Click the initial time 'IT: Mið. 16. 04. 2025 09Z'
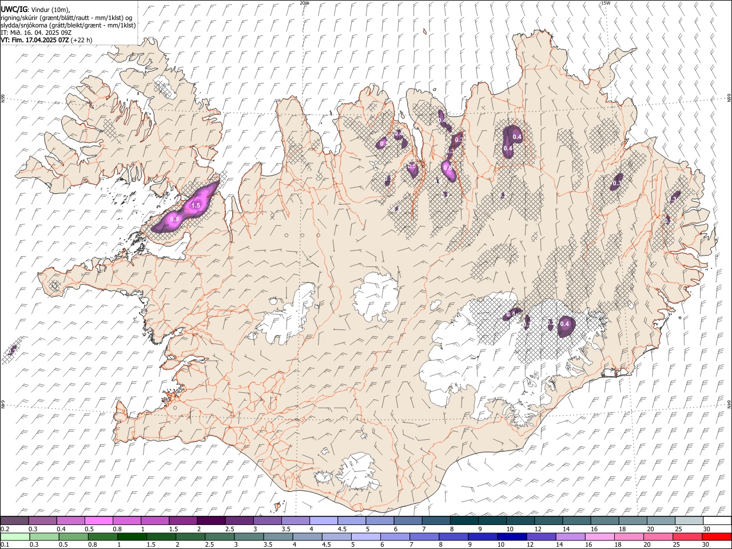Image resolution: width=732 pixels, height=549 pixels. (x=36, y=33)
